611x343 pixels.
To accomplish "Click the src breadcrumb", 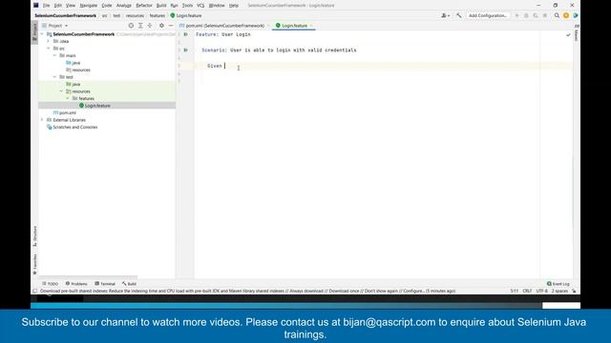I will 104,15.
